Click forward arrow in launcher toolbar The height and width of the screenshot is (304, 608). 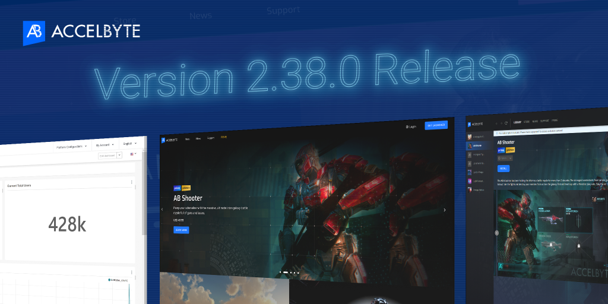point(501,123)
